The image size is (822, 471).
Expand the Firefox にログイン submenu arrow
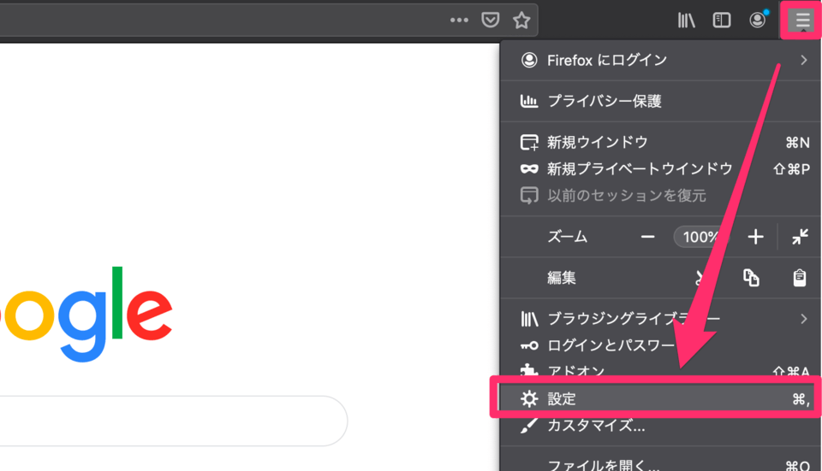(804, 60)
